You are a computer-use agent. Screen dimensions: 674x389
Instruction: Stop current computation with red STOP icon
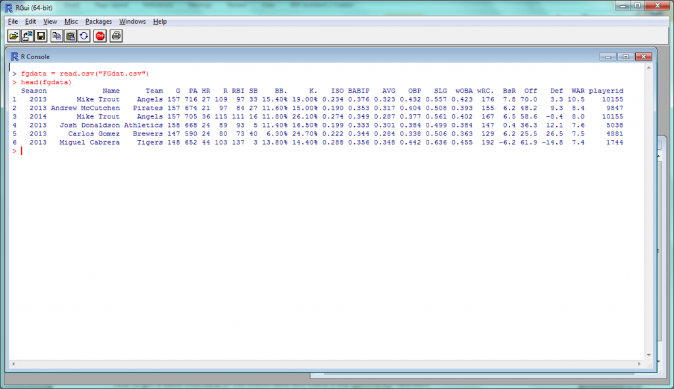pyautogui.click(x=100, y=35)
